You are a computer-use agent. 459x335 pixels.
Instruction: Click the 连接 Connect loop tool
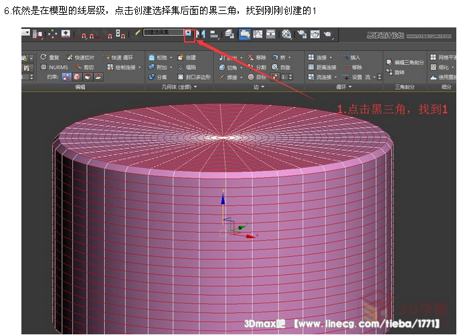tap(318, 58)
